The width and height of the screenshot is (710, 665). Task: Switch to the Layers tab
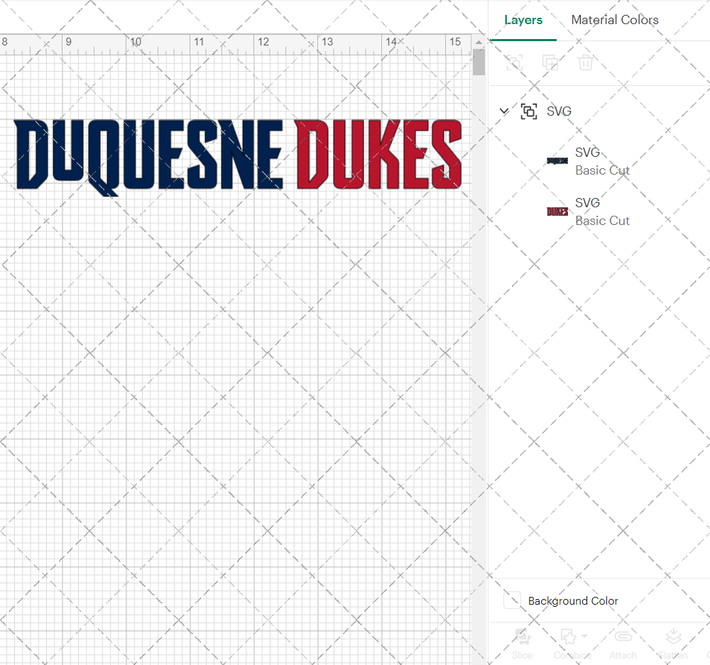523,20
